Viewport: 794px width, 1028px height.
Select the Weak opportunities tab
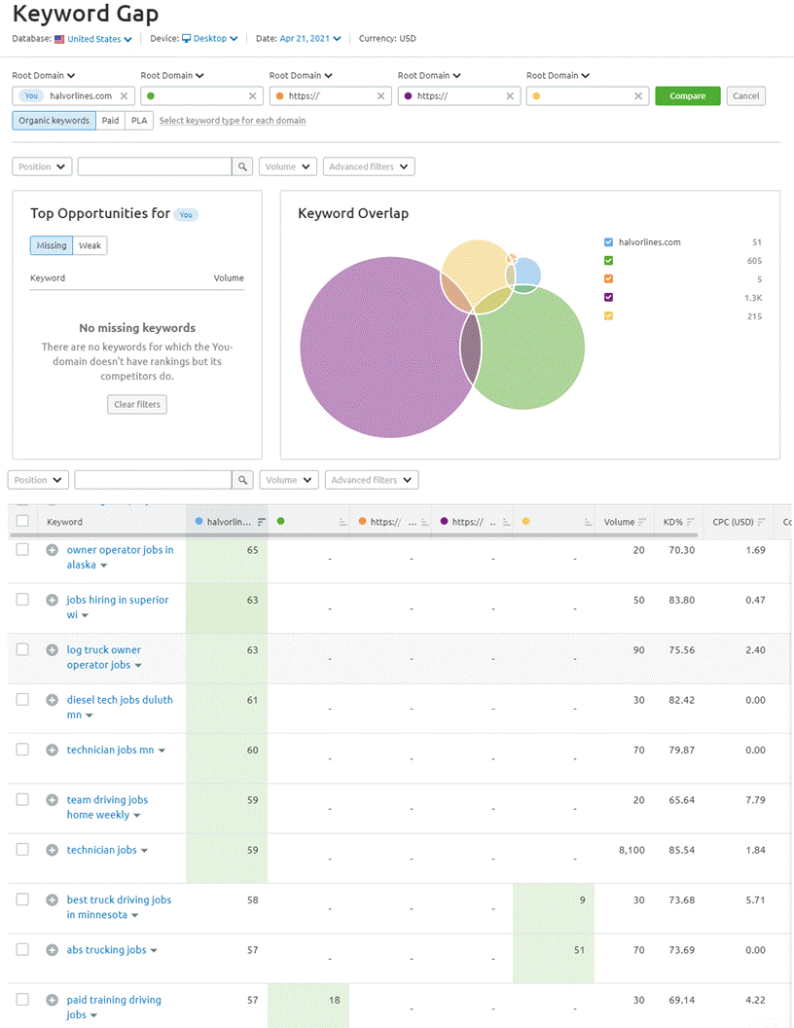coord(90,245)
